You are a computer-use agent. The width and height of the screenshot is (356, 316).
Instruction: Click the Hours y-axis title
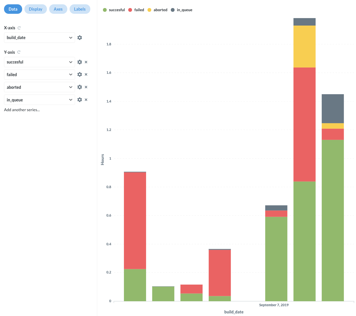102,159
